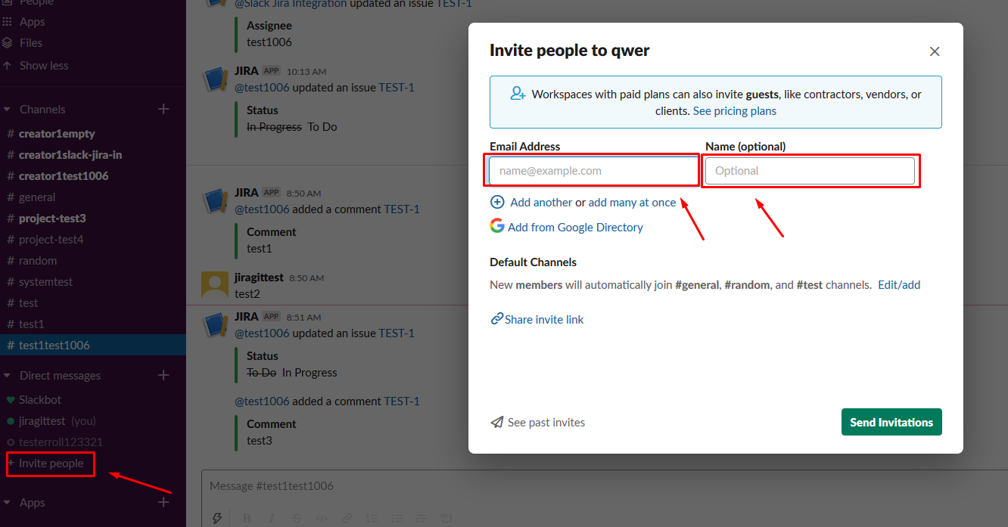Screen dimensions: 1008x527
Task: Apply blockquote formatting in the composer
Action: [x=422, y=519]
